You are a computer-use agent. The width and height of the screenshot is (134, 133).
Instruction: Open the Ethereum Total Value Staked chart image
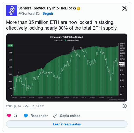pos(67,67)
